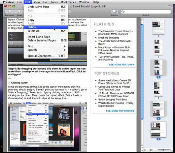The width and height of the screenshot is (175, 153).
Task: Open the Help menu
Action: pyautogui.click(x=96, y=2)
